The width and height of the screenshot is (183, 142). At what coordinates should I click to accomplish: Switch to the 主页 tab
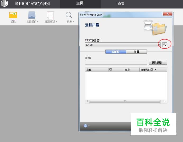80,3
